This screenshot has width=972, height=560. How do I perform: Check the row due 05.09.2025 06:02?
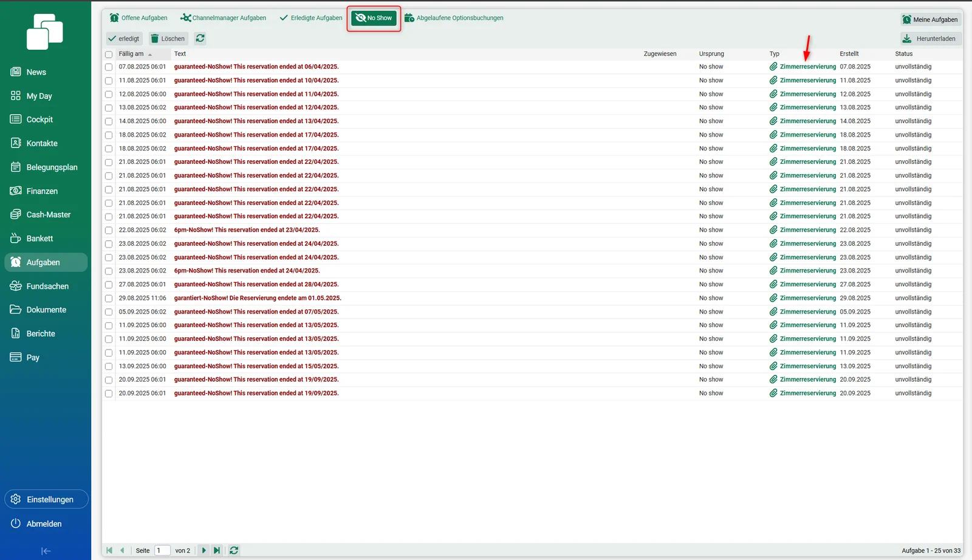coord(109,312)
